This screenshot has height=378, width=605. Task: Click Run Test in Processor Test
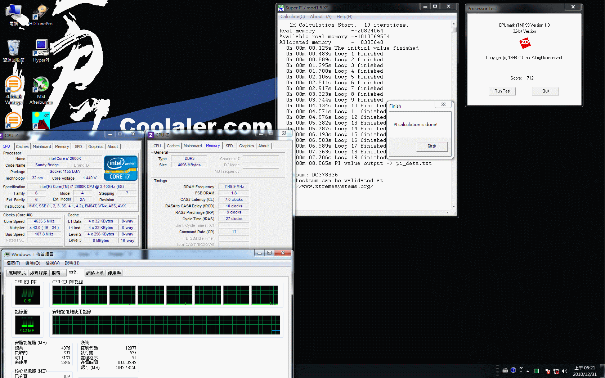coord(502,91)
